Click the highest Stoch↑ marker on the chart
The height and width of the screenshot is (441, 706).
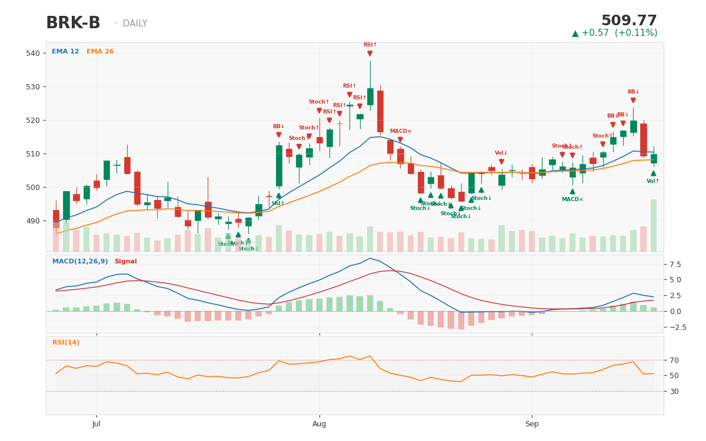tap(319, 111)
